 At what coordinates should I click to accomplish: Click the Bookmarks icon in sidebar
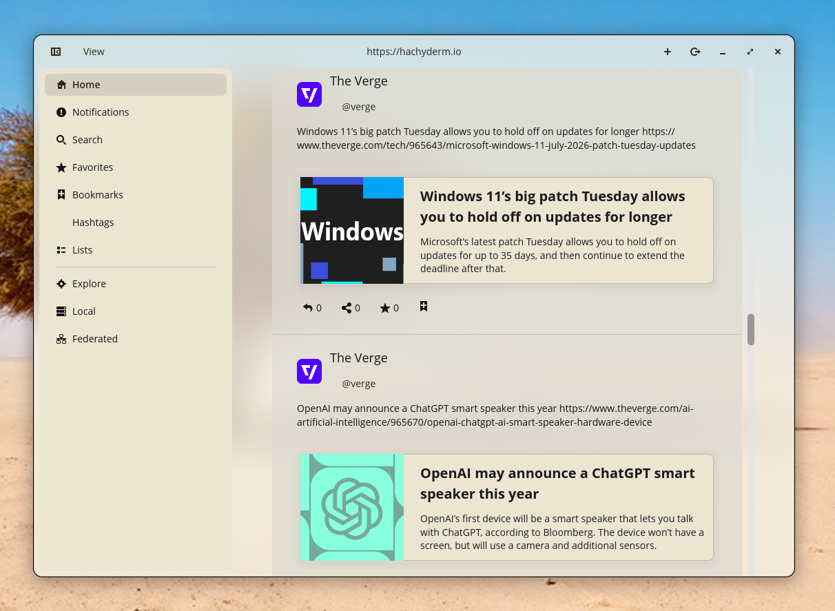61,195
